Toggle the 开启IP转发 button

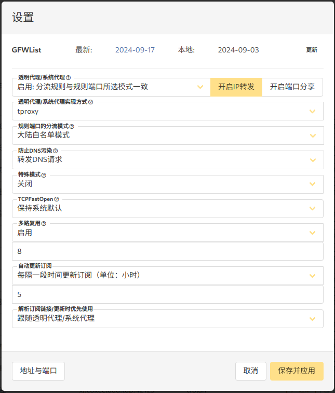click(x=236, y=87)
